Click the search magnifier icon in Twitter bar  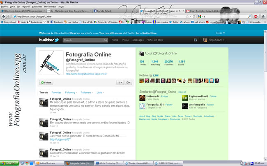(x=106, y=40)
